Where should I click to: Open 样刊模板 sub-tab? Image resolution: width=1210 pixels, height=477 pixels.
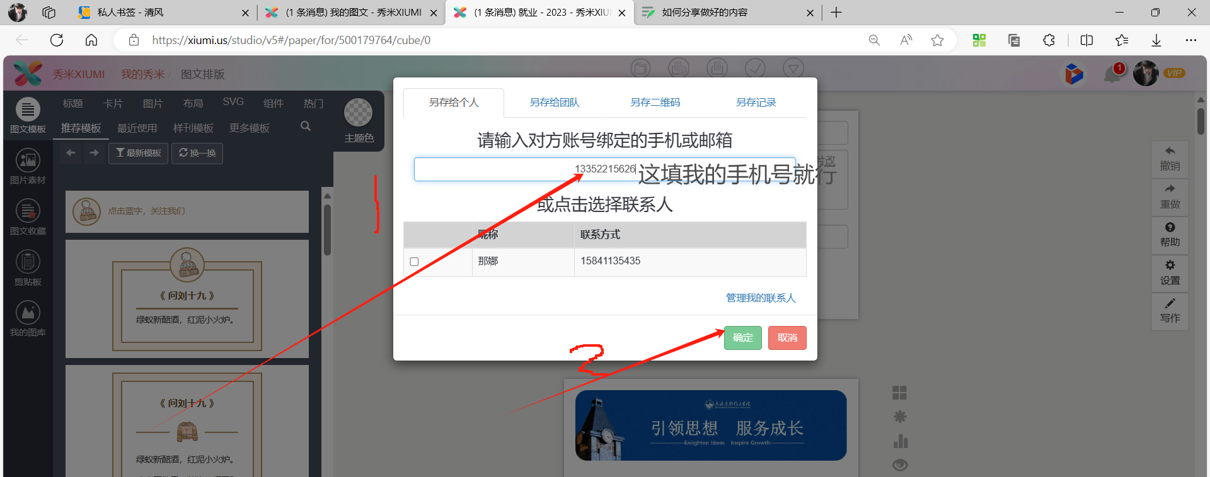(x=193, y=128)
